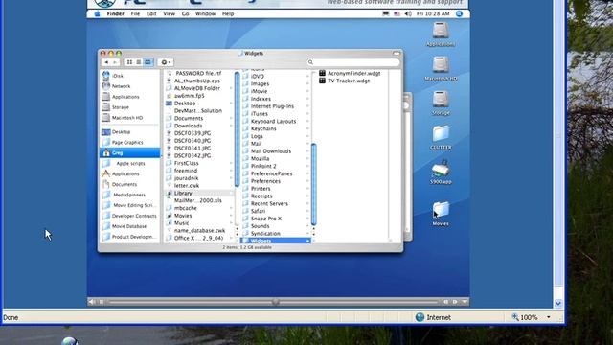
Task: Select Greg home folder in sidebar
Action: tap(130, 153)
